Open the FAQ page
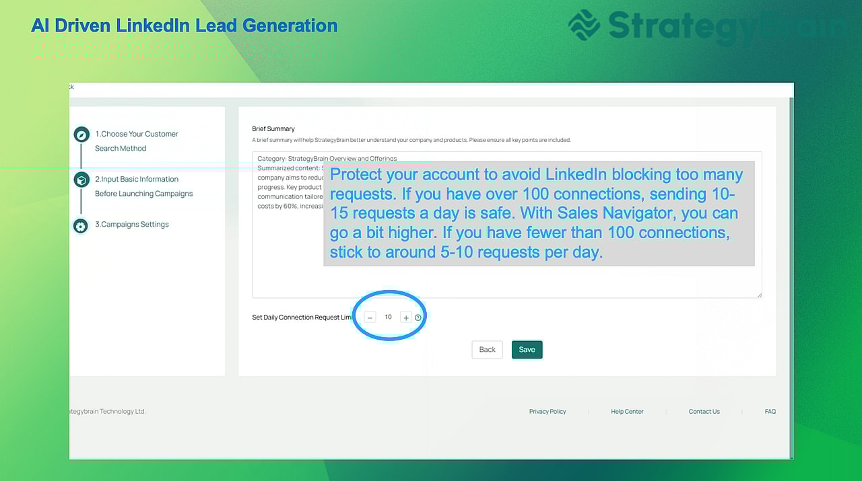 coord(770,411)
